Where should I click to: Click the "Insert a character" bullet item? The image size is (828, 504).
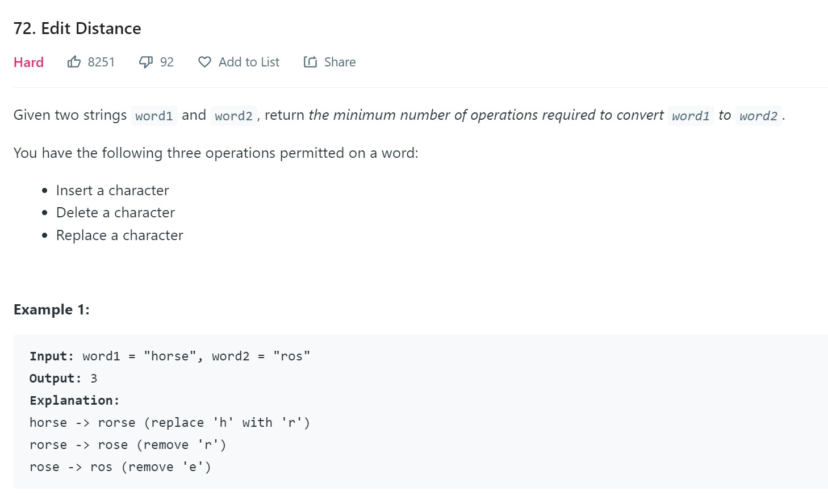pos(112,190)
